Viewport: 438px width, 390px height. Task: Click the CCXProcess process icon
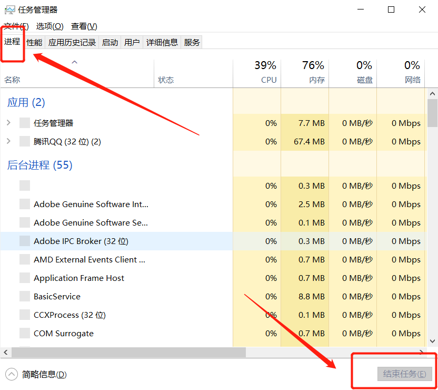tap(25, 315)
